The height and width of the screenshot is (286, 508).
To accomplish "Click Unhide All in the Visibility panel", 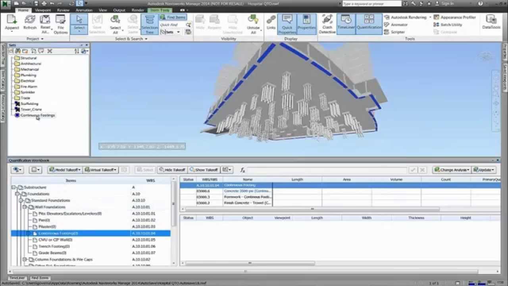I will tap(253, 24).
